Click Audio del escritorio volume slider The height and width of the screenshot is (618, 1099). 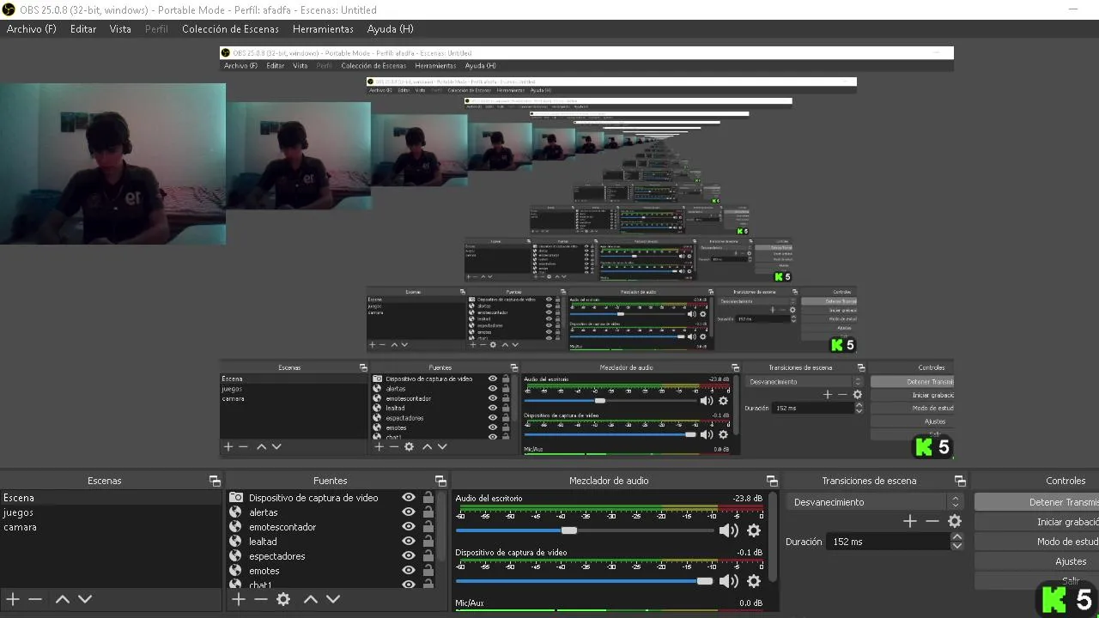(584, 530)
